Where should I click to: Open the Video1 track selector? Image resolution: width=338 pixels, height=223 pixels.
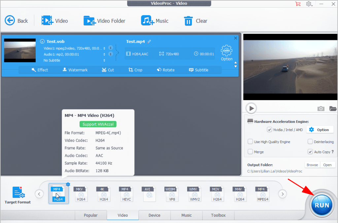(104, 48)
